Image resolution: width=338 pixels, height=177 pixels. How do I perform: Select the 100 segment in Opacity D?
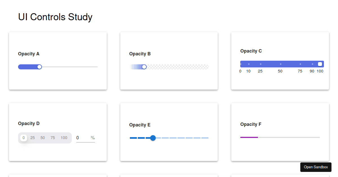(x=64, y=138)
